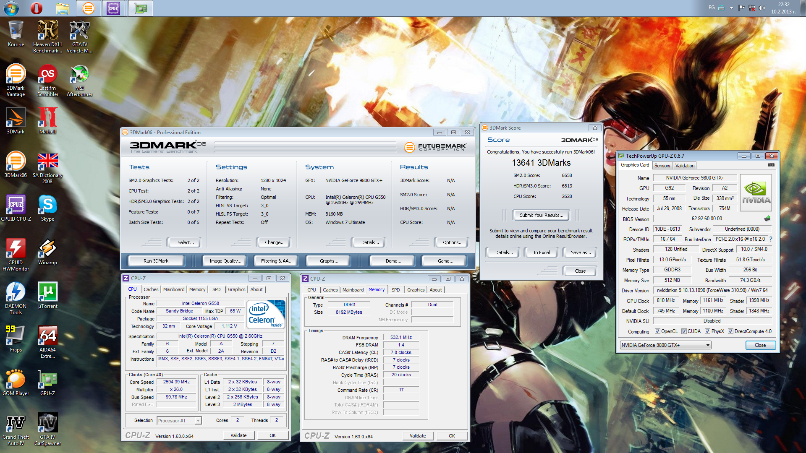Image resolution: width=806 pixels, height=453 pixels.
Task: Click the Graphs button in 3DMark06
Action: [329, 261]
